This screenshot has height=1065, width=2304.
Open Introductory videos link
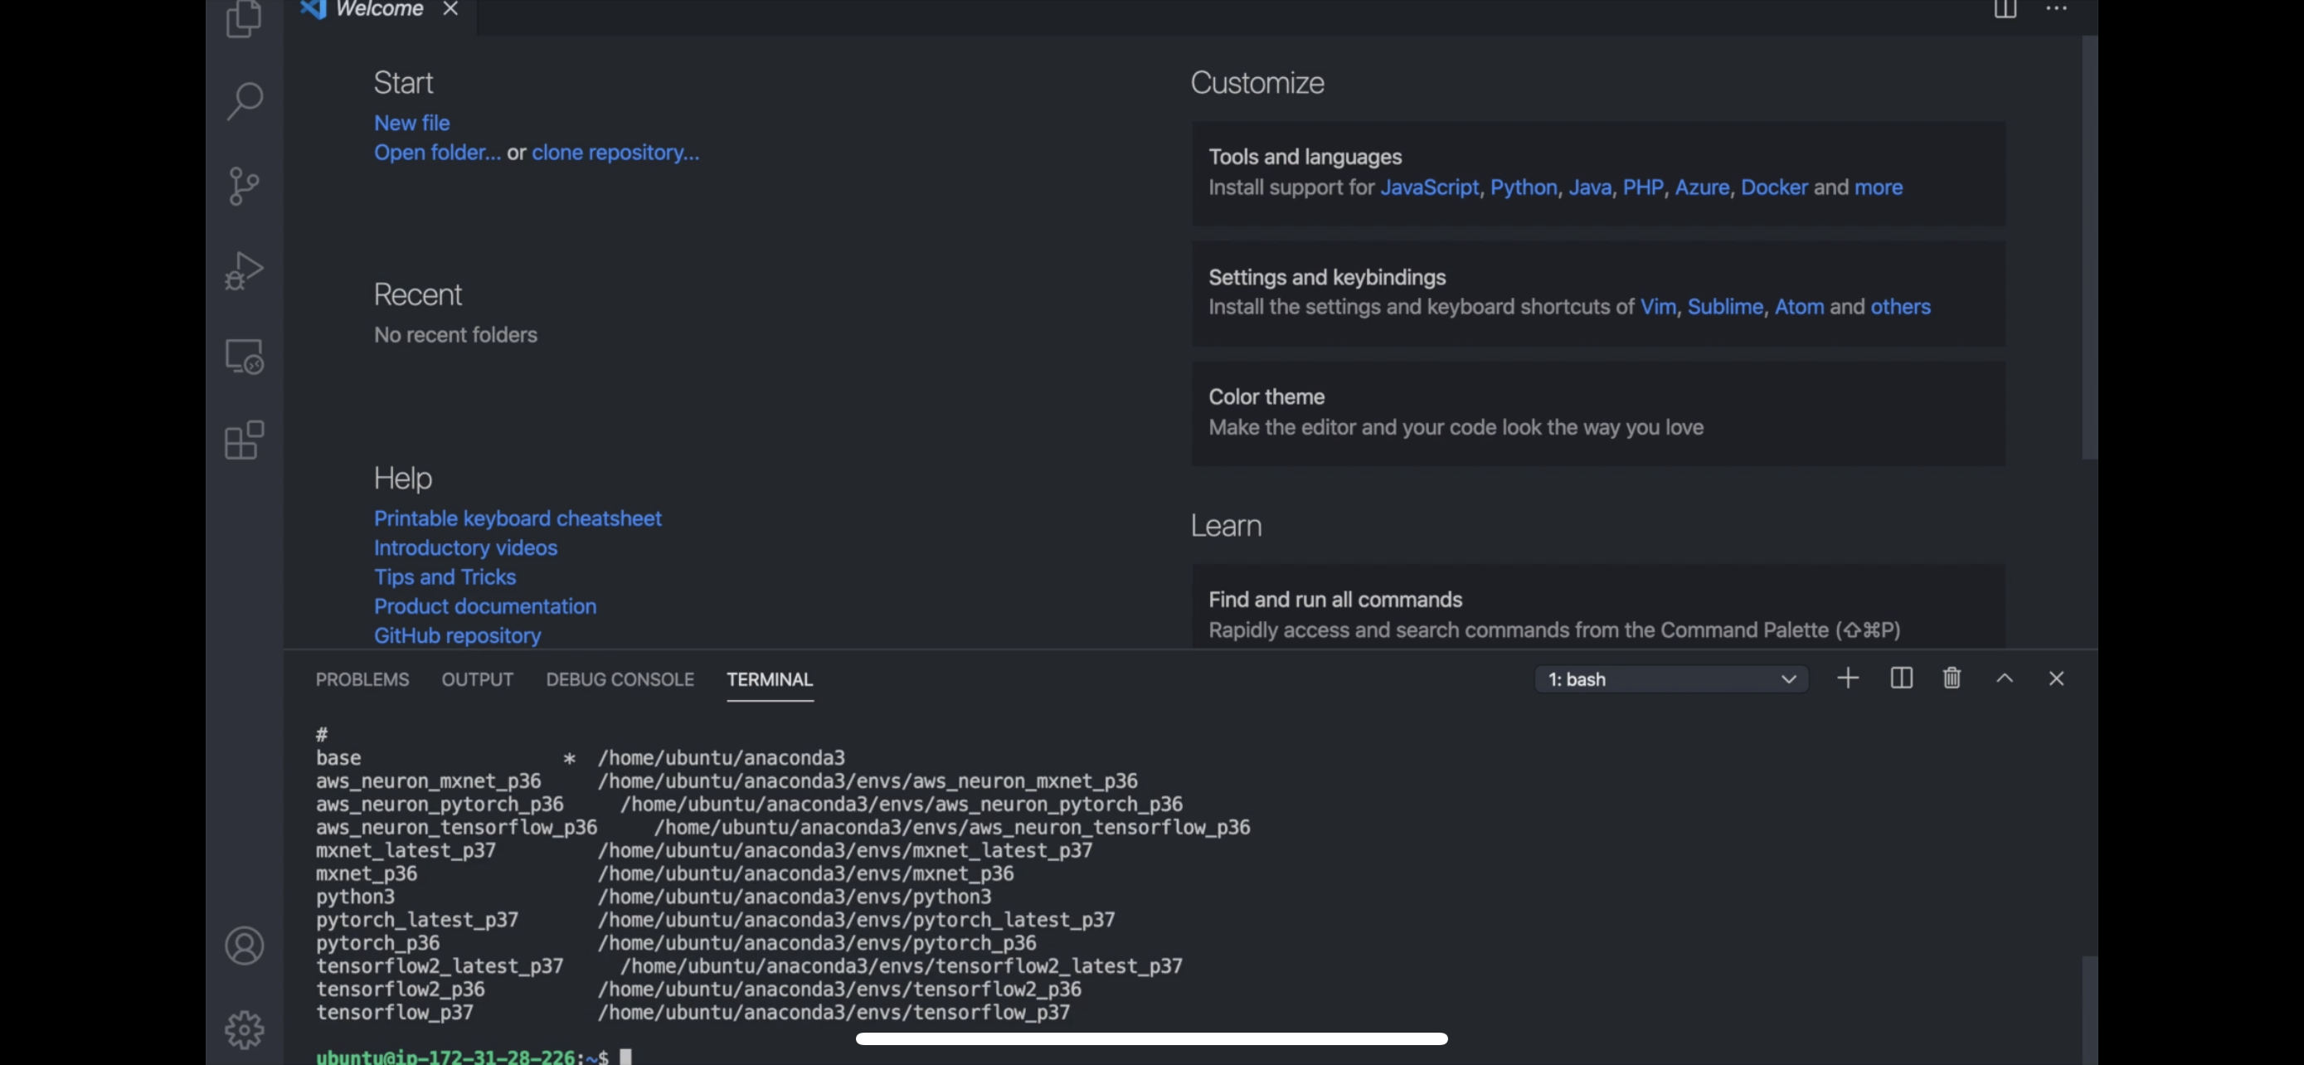(465, 548)
